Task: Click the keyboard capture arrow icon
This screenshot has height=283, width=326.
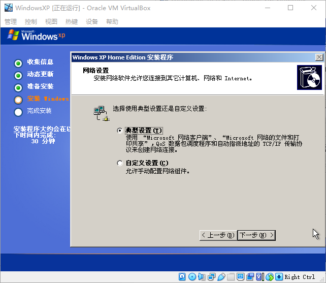Action: point(279,277)
